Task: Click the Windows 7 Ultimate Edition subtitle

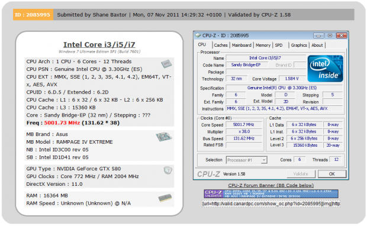Action: 99,51
